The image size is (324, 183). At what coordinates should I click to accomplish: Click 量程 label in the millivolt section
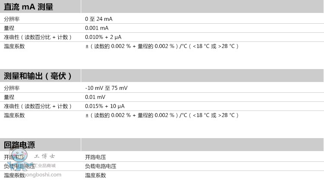(x=9, y=97)
